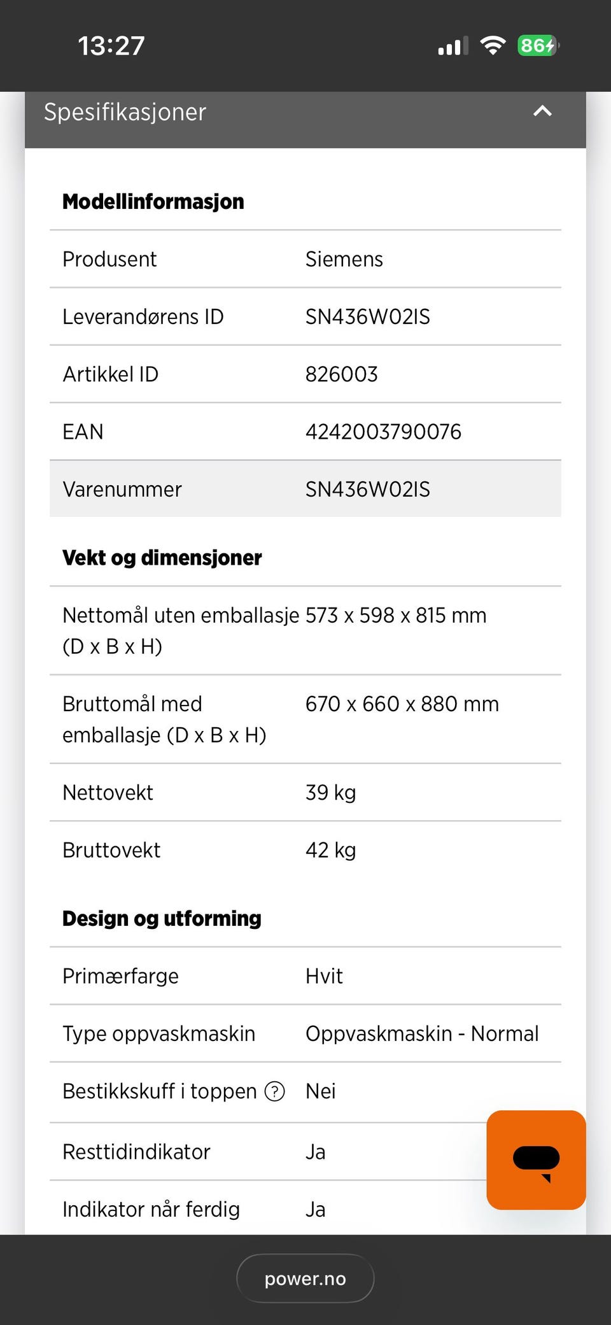This screenshot has width=611, height=1325.
Task: Tap the Wi-Fi status icon
Action: pos(493,45)
